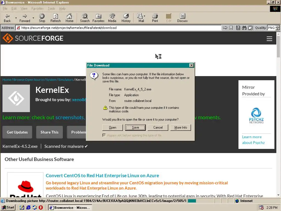Click the page icon left of binoculars
This screenshot has height=211, width=281.
point(238,28)
